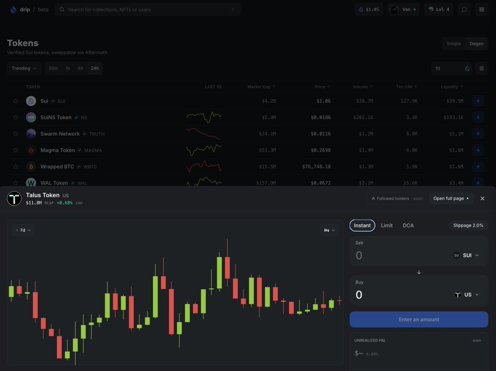Click Followed holders soon button
Image resolution: width=496 pixels, height=371 pixels.
coord(397,198)
